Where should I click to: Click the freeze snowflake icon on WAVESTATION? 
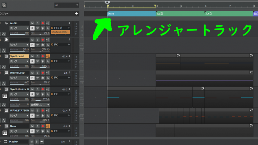coord(43,116)
